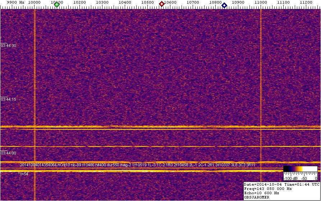Click the 10000 Hz frequency scale label
This screenshot has width=321, height=201.
(x=34, y=3)
